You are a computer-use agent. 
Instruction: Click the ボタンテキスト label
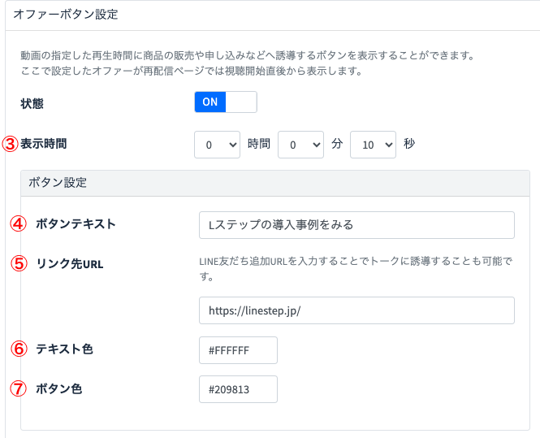point(76,224)
